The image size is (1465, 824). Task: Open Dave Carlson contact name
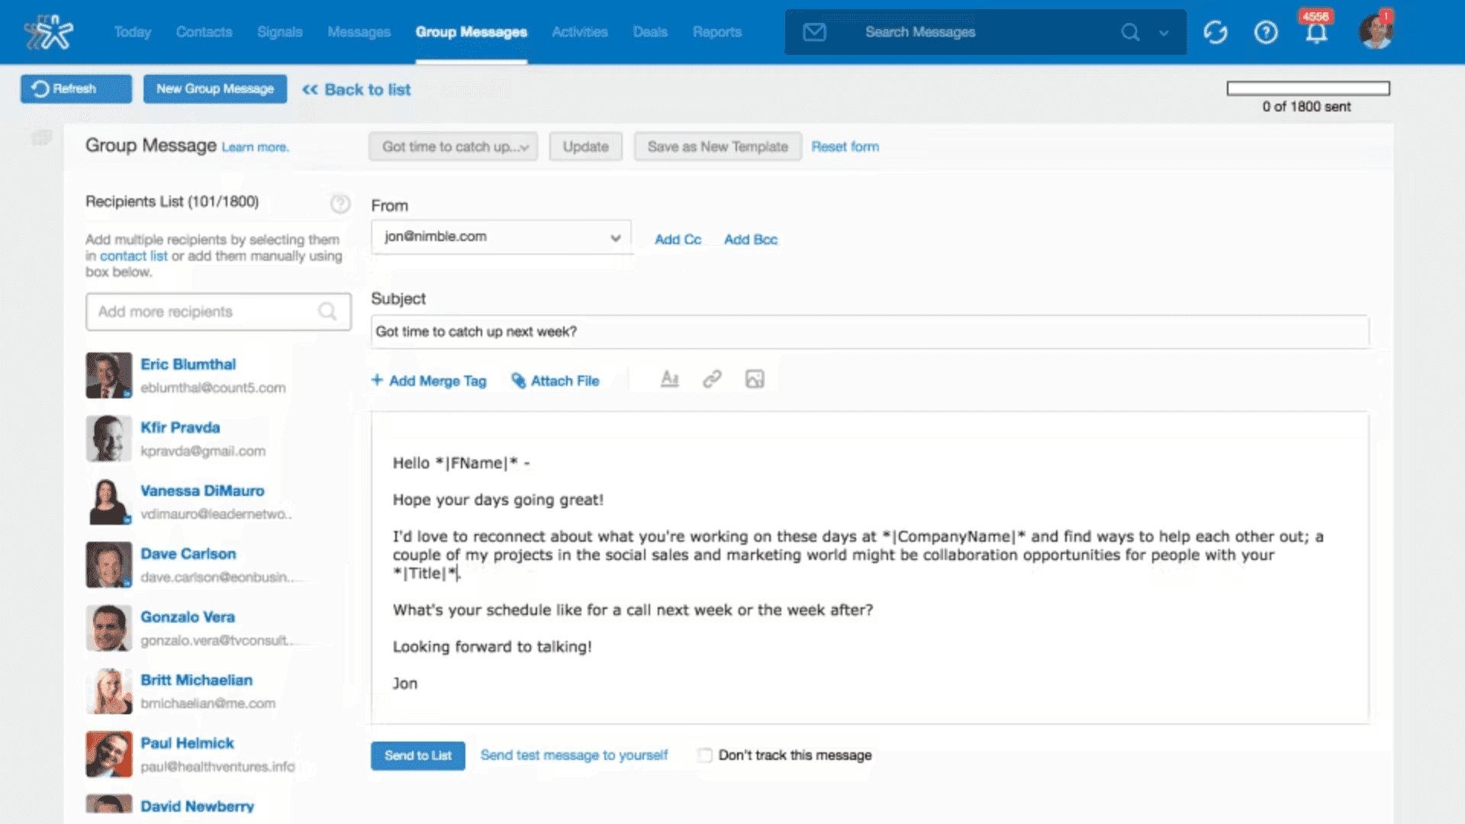click(x=188, y=554)
